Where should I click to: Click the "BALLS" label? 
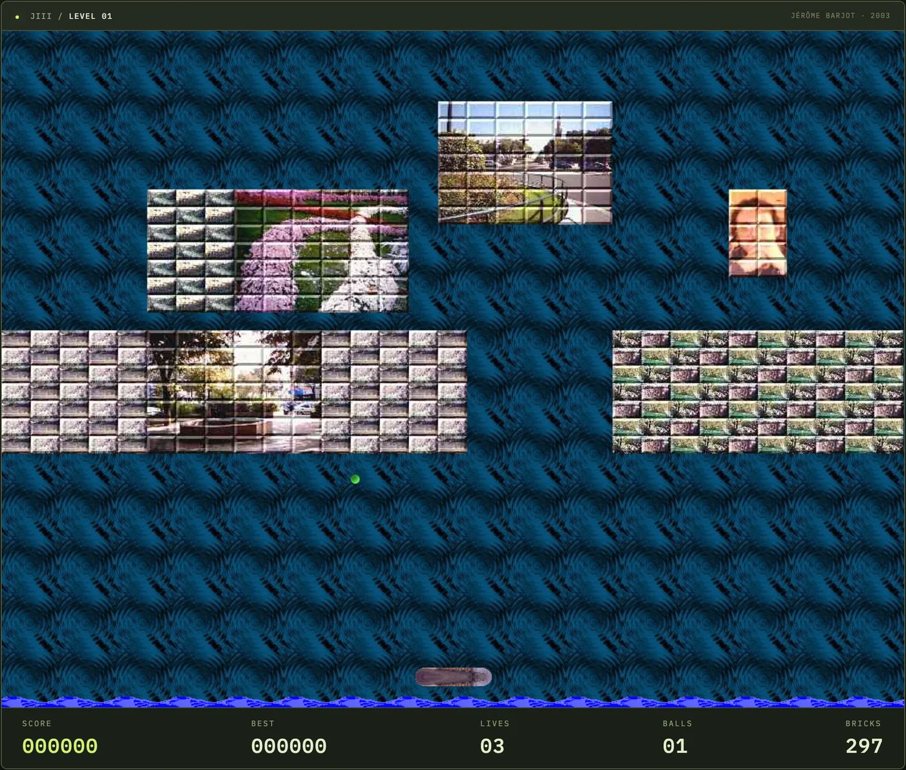[678, 723]
